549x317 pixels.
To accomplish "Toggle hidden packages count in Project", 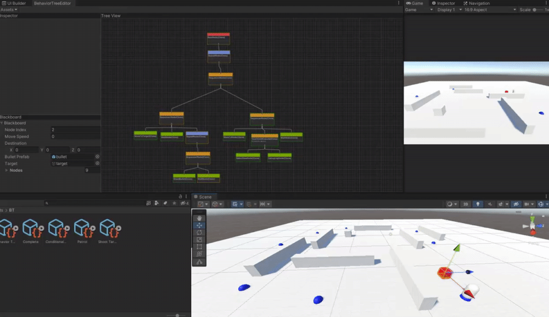I will 184,203.
